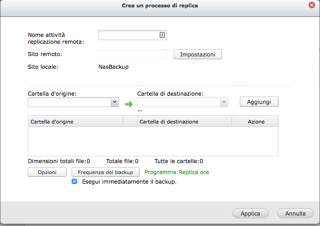Expand the Cartella d'origine dropdown arrow

[114, 103]
